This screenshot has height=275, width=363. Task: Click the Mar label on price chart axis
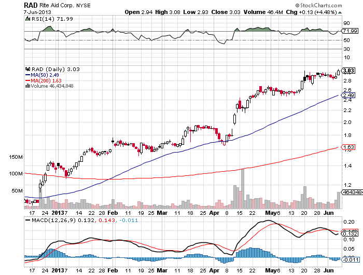tap(162, 213)
